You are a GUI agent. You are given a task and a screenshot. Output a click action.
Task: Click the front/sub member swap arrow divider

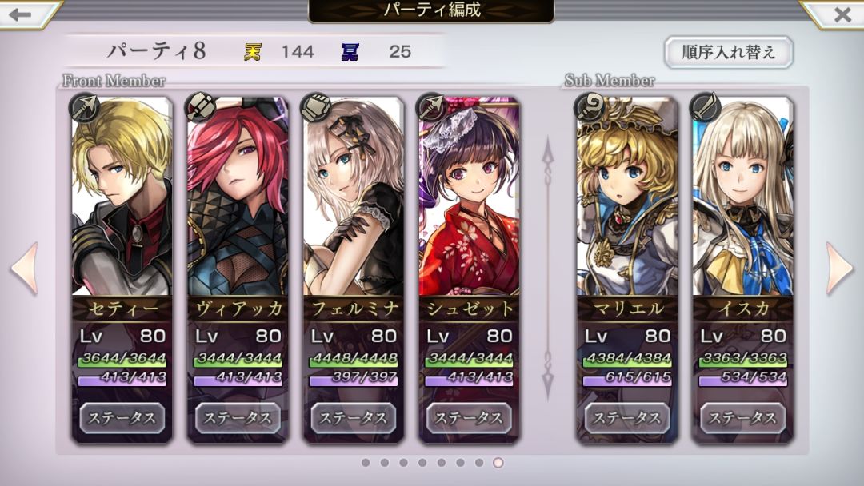[x=548, y=268]
